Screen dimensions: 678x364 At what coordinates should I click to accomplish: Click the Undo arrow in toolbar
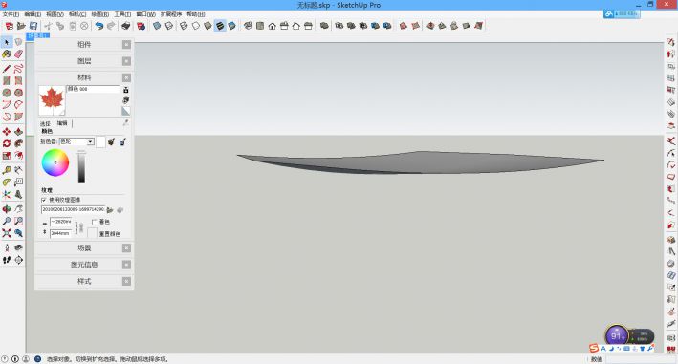[99, 26]
